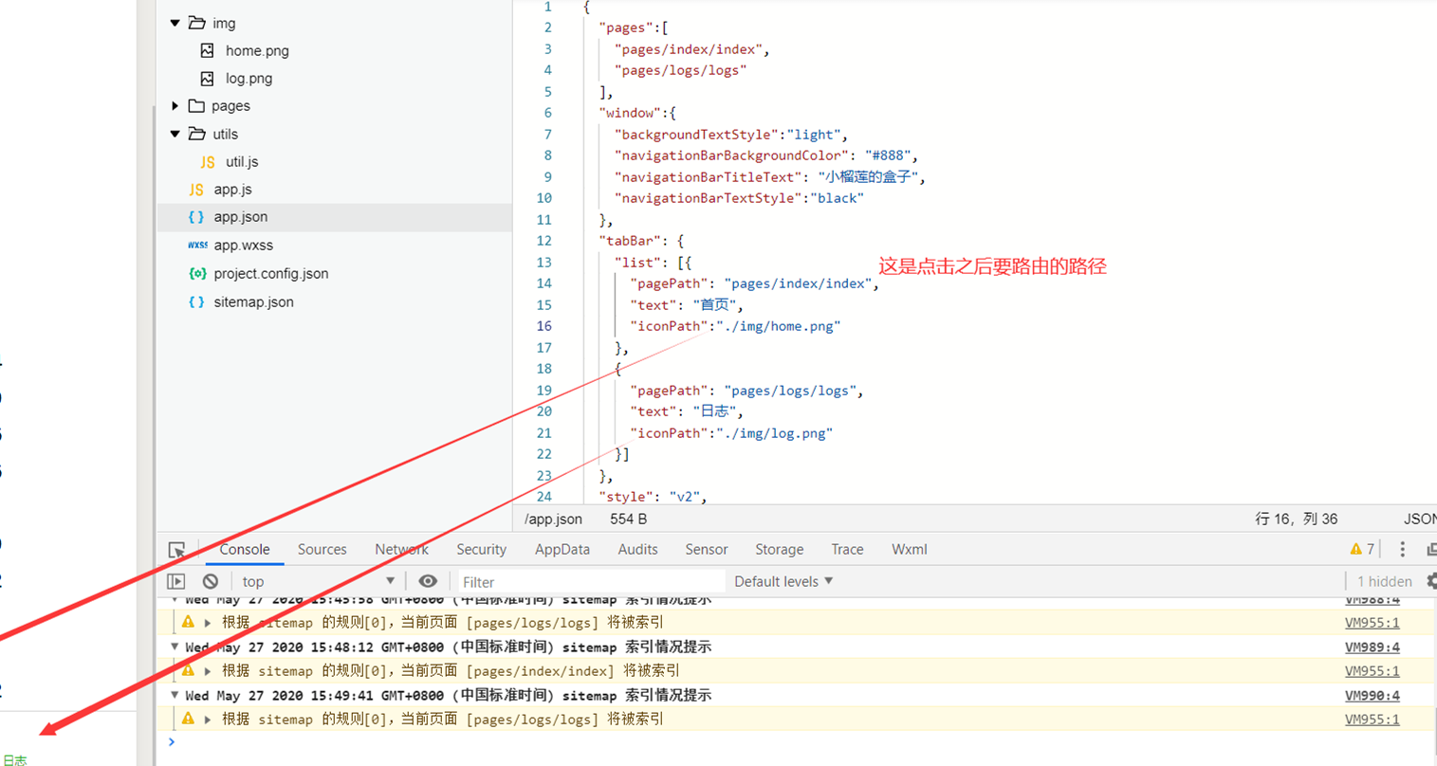Click the log.png image file icon
The image size is (1437, 766).
[x=207, y=79]
